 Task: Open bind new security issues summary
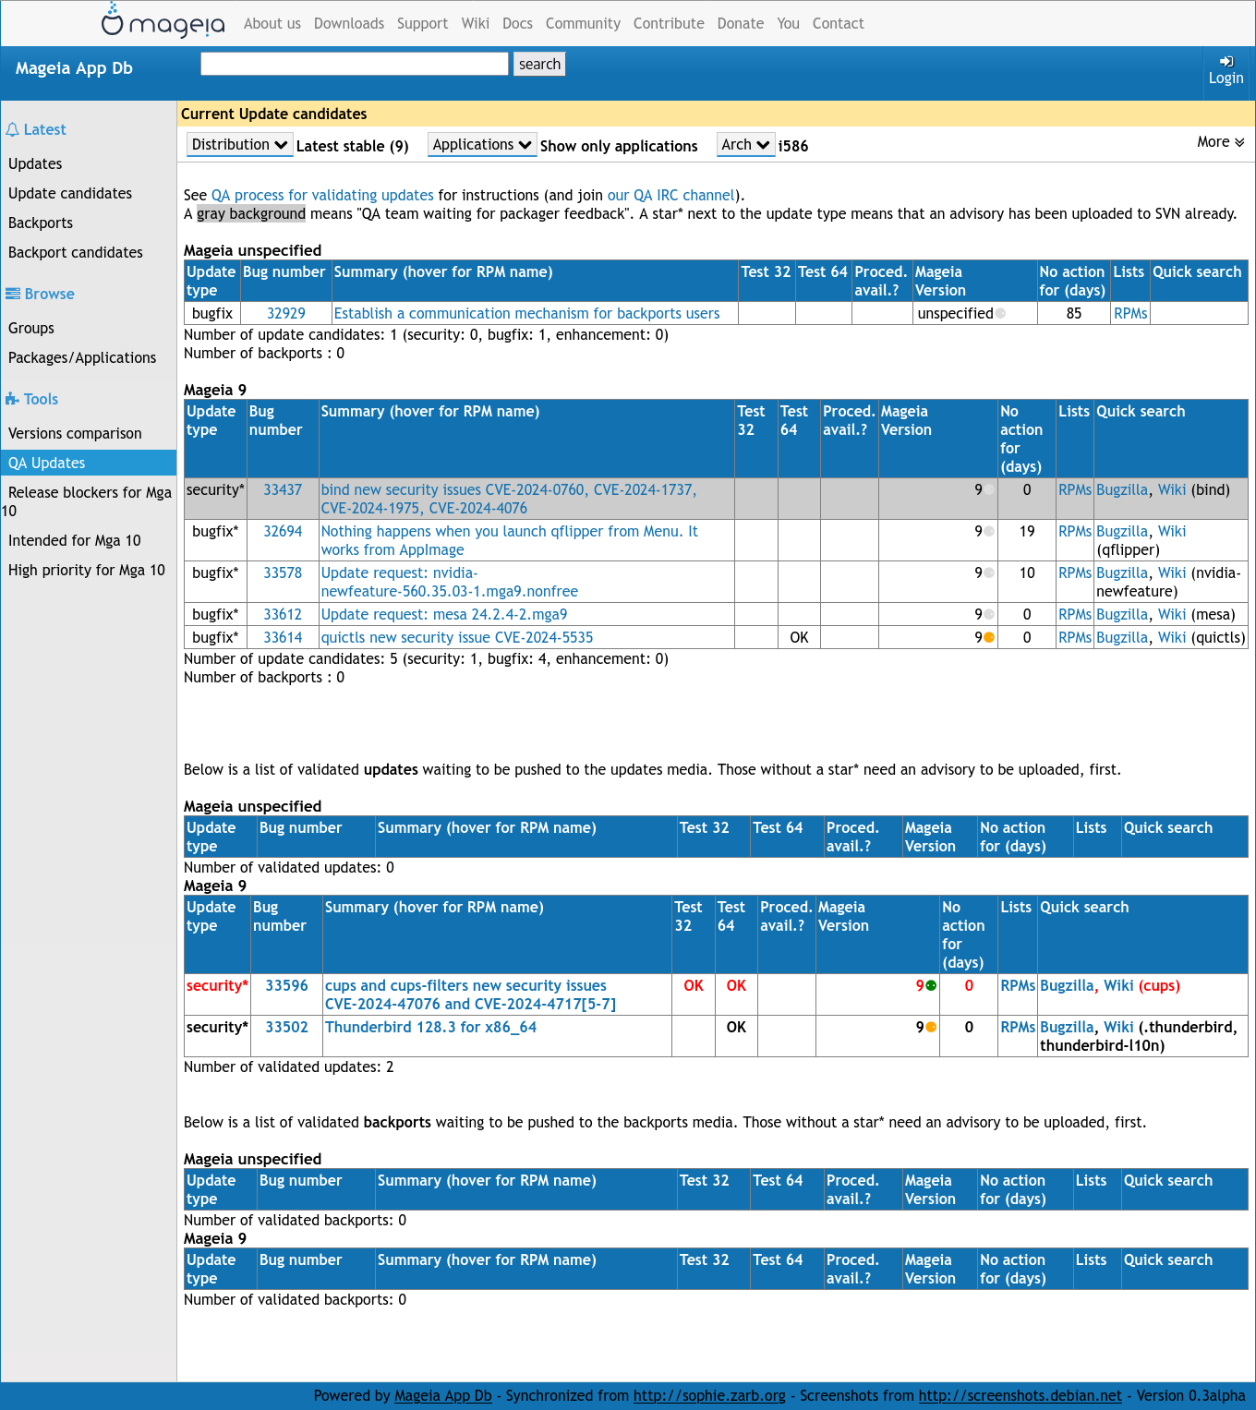coord(509,499)
